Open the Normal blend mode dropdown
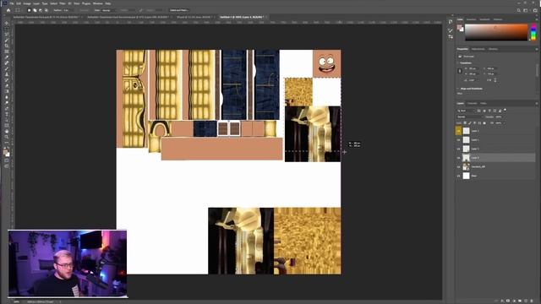The width and height of the screenshot is (541, 304). 470,117
